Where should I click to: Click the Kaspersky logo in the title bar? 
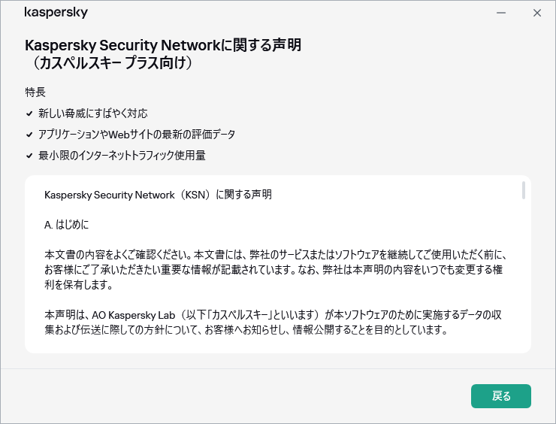coord(56,13)
